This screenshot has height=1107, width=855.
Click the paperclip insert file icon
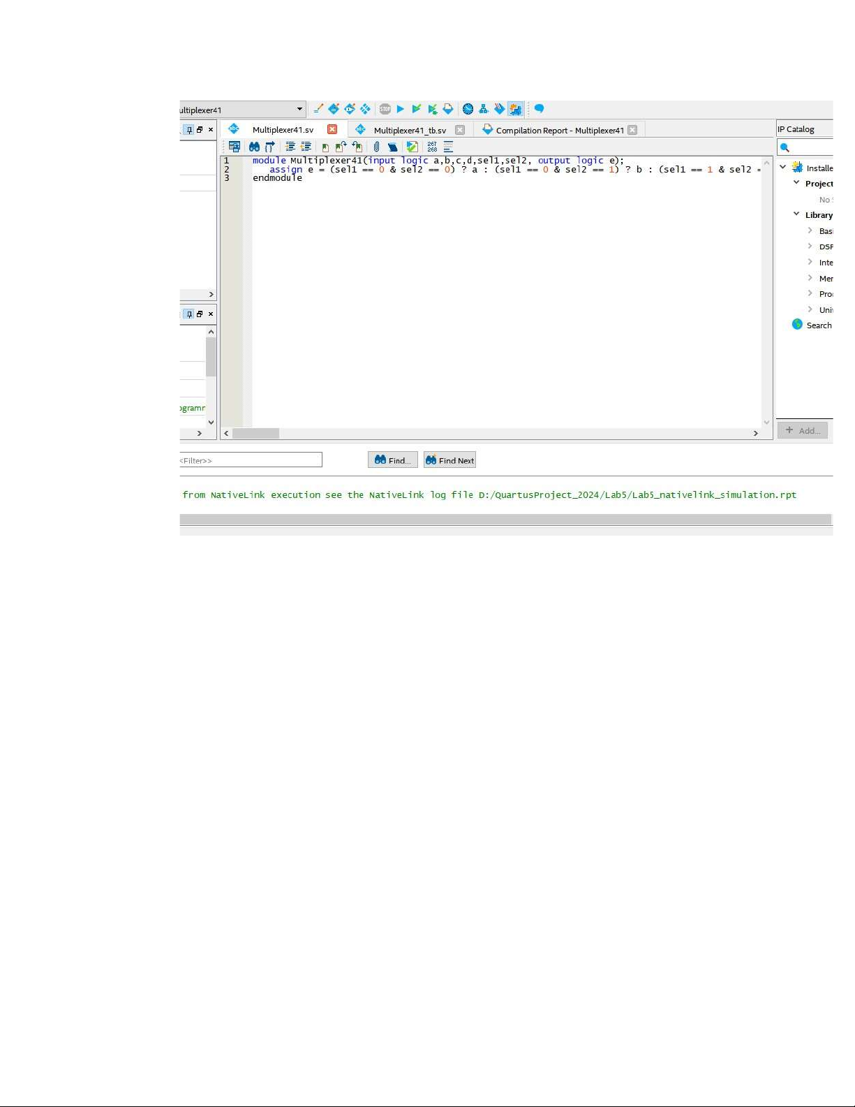(x=376, y=147)
